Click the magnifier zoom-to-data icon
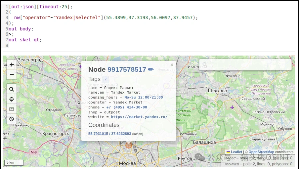The image size is (299, 169). point(12,89)
